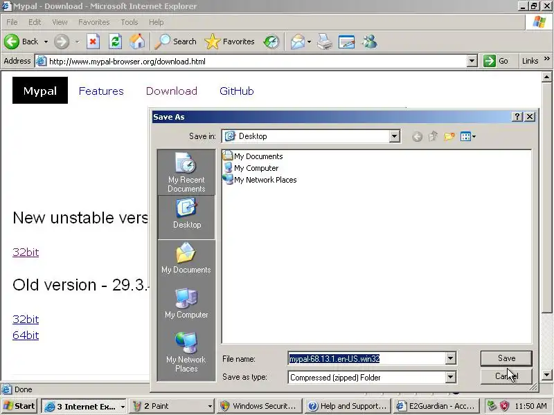Select My Computer in the places bar
The height and width of the screenshot is (415, 554).
[186, 303]
